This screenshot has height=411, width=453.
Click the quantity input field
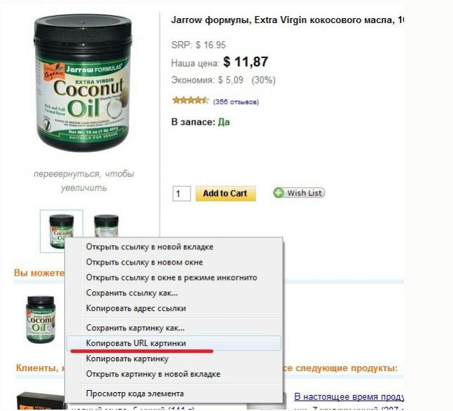click(x=182, y=193)
